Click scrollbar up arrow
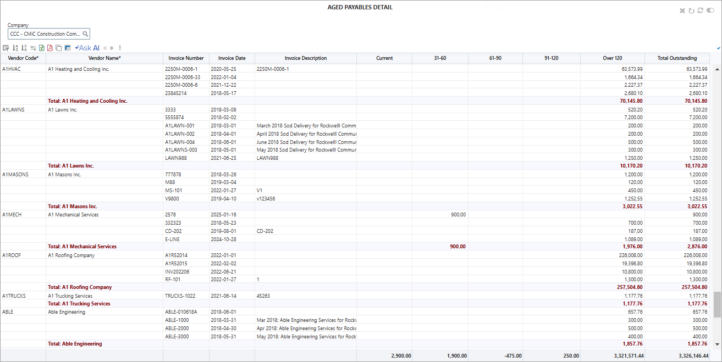 pos(717,69)
